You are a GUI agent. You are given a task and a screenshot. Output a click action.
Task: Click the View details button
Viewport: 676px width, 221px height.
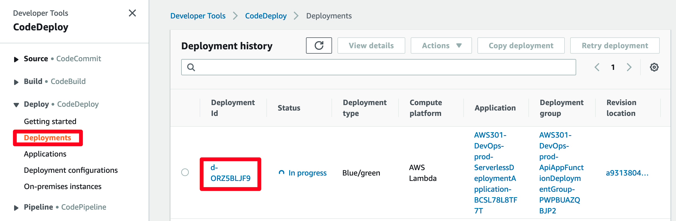371,45
